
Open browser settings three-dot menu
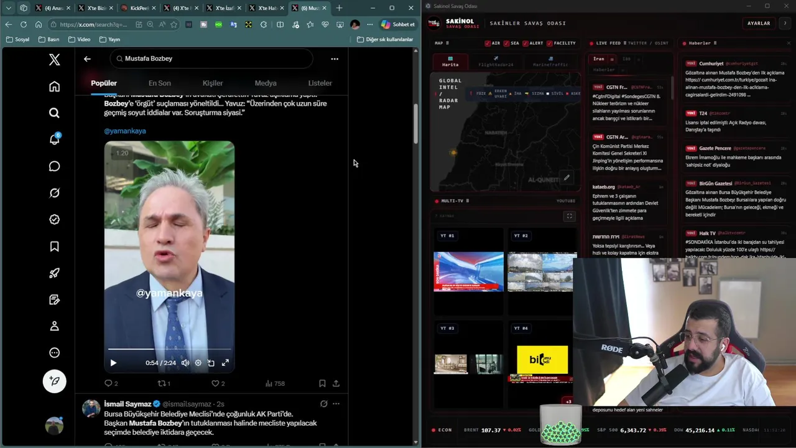coord(369,24)
